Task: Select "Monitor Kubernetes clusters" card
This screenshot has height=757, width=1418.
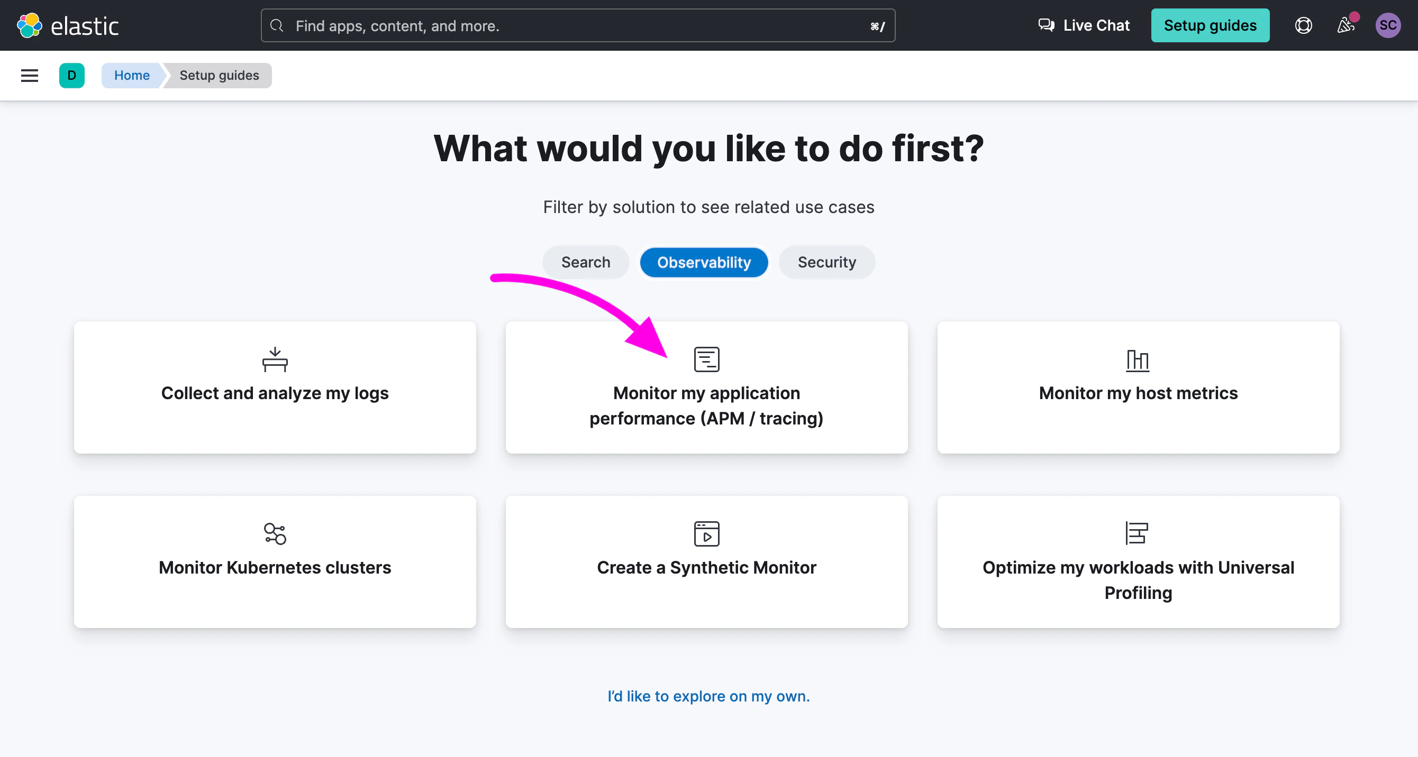Action: coord(275,562)
